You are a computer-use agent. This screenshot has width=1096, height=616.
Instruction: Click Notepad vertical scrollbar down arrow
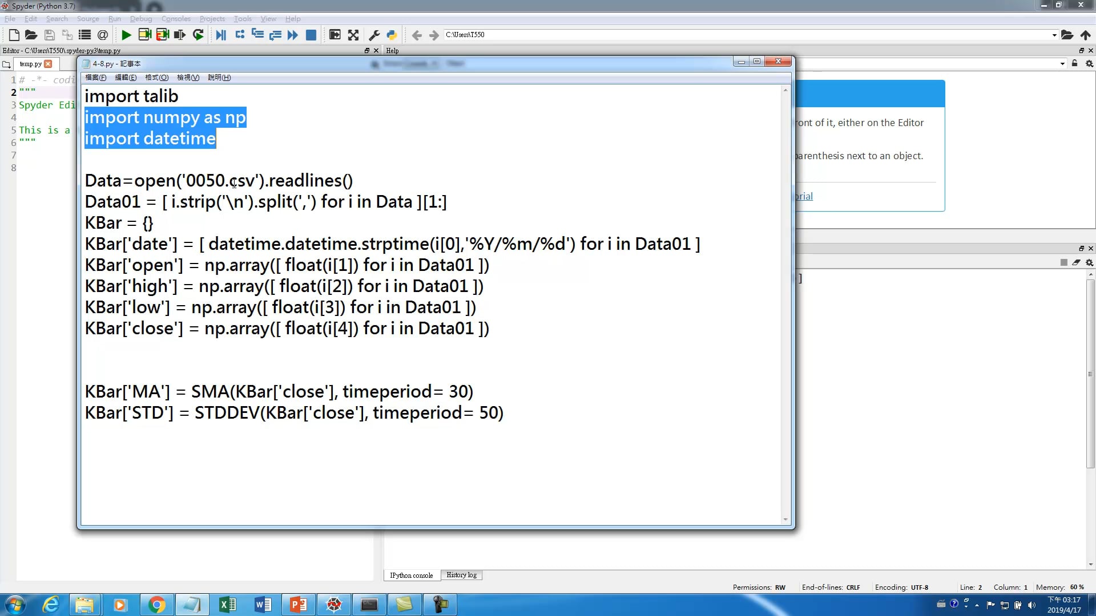tap(785, 519)
